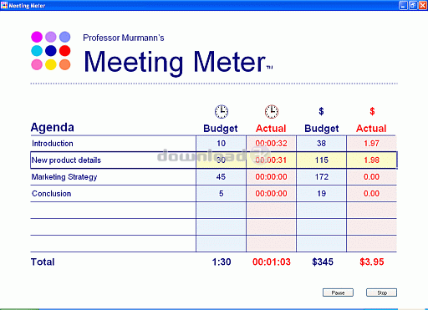Click the dark blue dot in the logo
This screenshot has height=310, width=428.
tap(51, 51)
